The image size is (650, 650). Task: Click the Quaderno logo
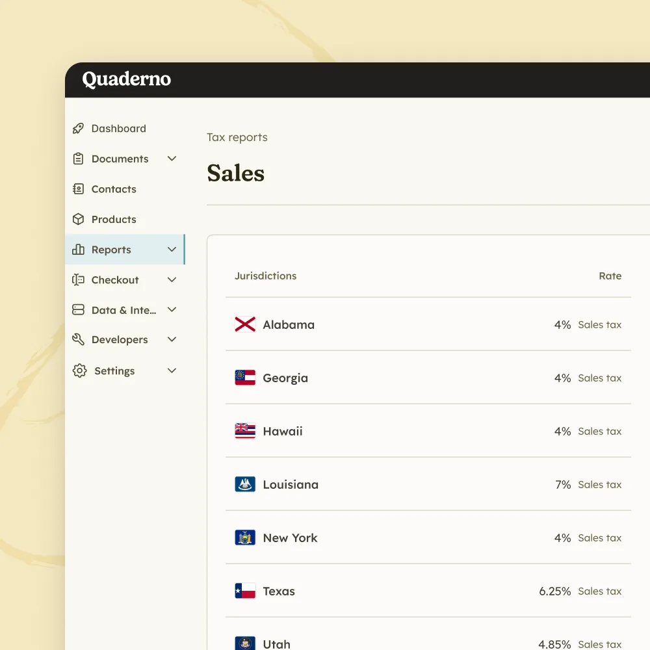pos(125,79)
